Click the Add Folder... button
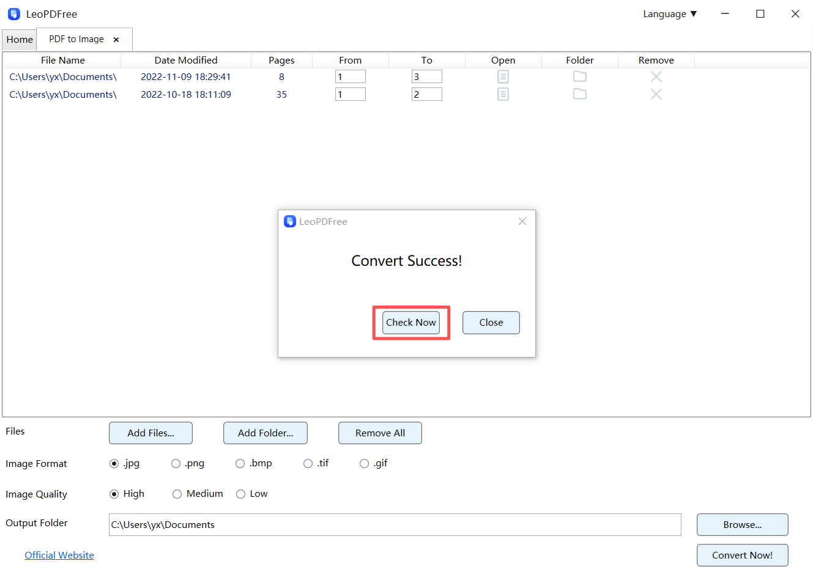This screenshot has height=572, width=813. [265, 433]
